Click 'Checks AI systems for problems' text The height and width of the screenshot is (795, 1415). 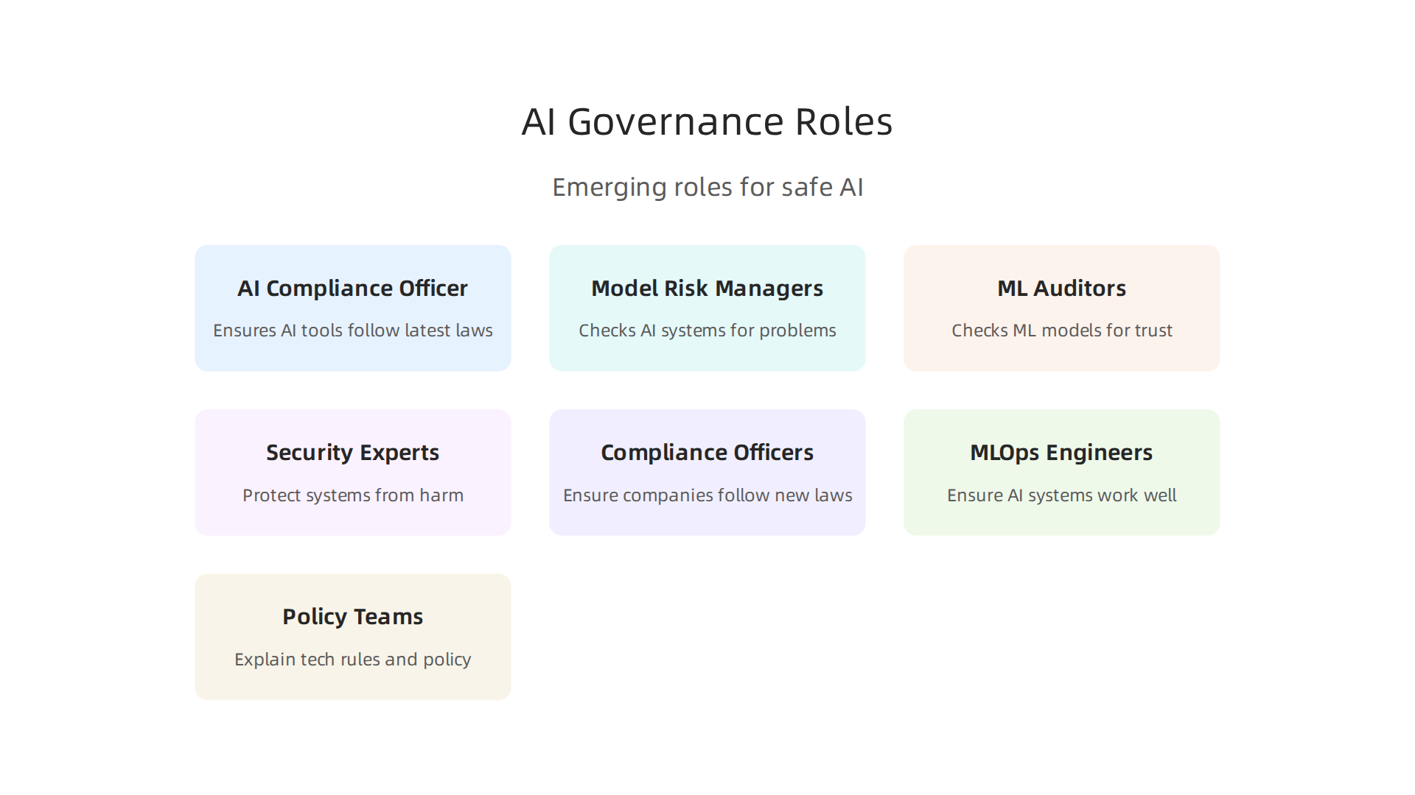pyautogui.click(x=707, y=331)
